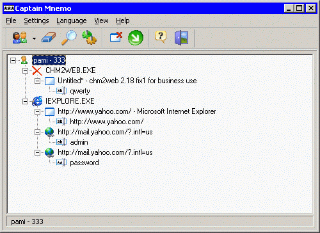The height and width of the screenshot is (233, 320).
Task: Click the question mark help icon
Action: 161,36
